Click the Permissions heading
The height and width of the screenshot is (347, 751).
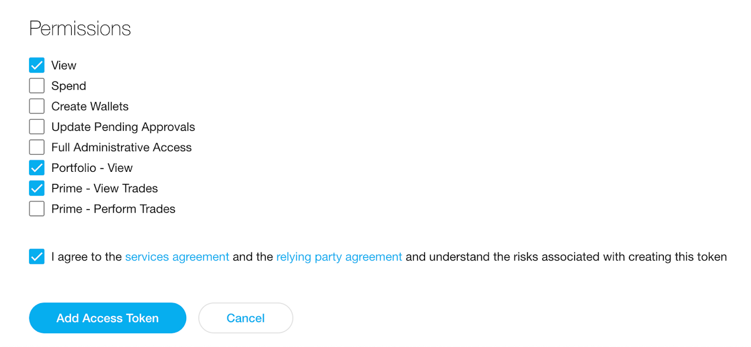pos(80,28)
